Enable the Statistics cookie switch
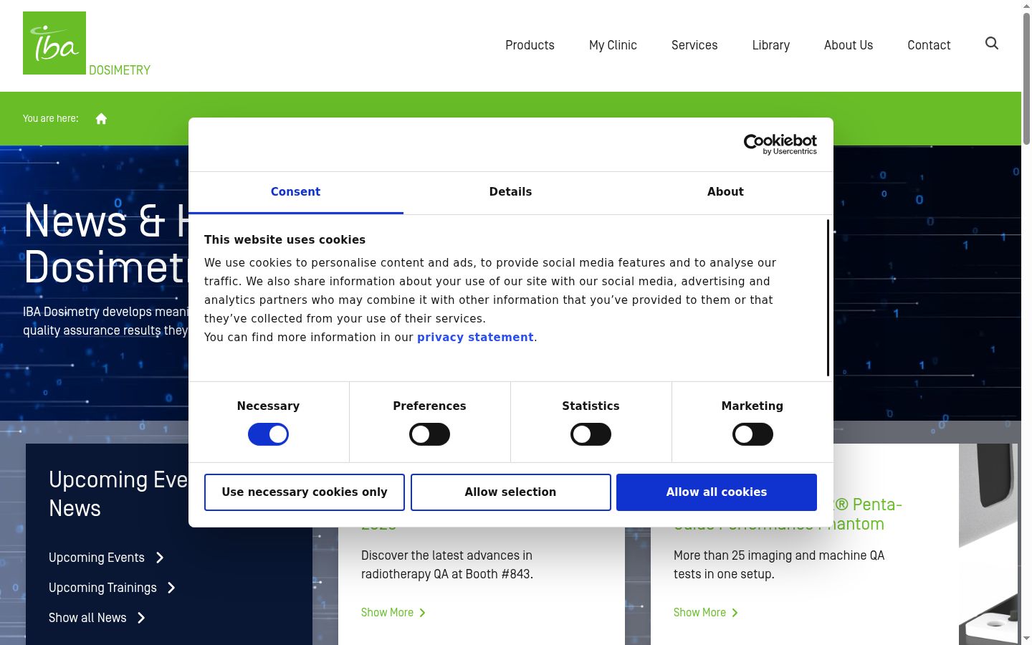1032x645 pixels. (591, 434)
